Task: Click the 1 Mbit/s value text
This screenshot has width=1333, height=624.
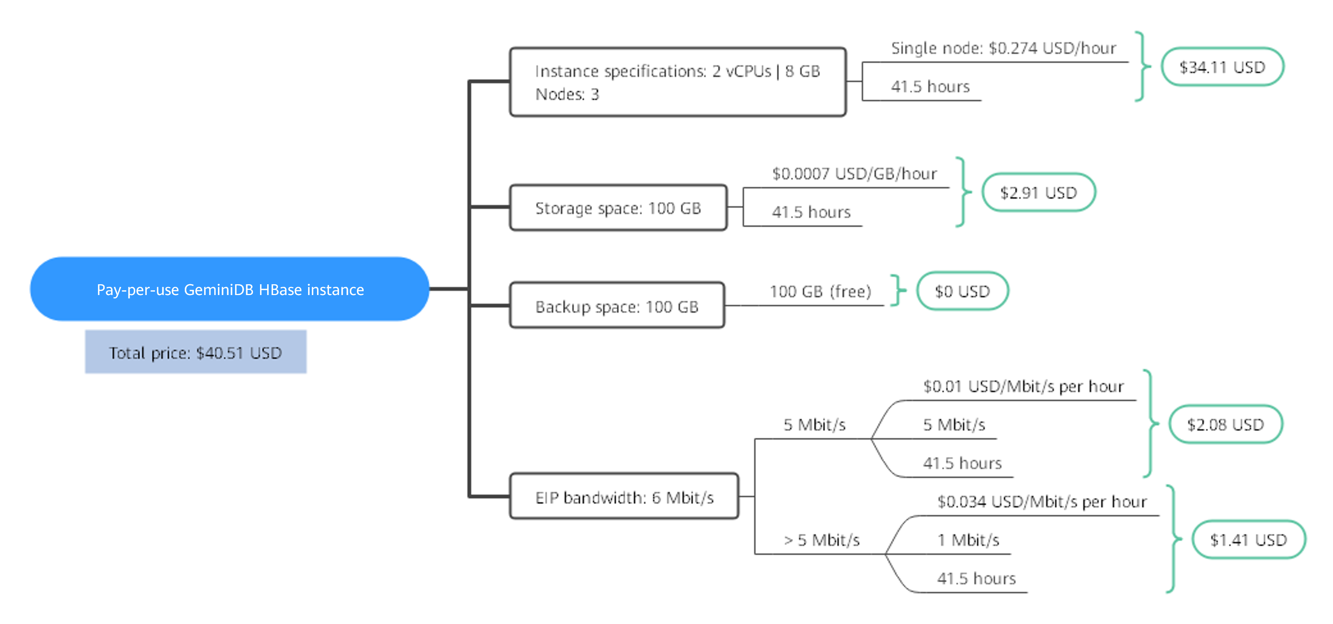Action: coord(968,540)
